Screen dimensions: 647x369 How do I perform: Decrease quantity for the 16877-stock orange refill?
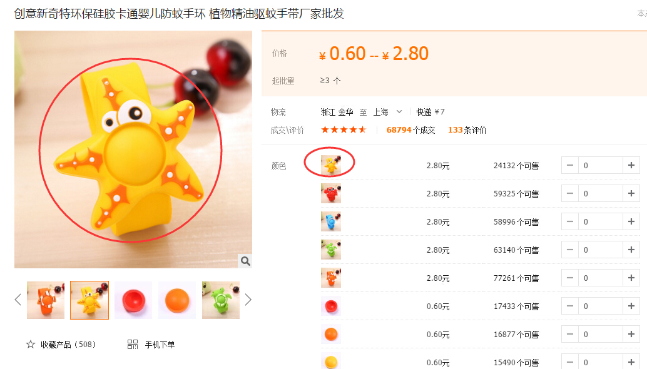point(570,334)
